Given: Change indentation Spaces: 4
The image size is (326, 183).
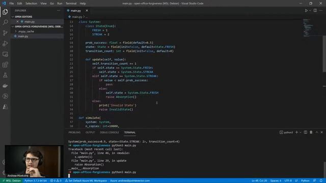Looking at the screenshot, I should (x=276, y=180).
